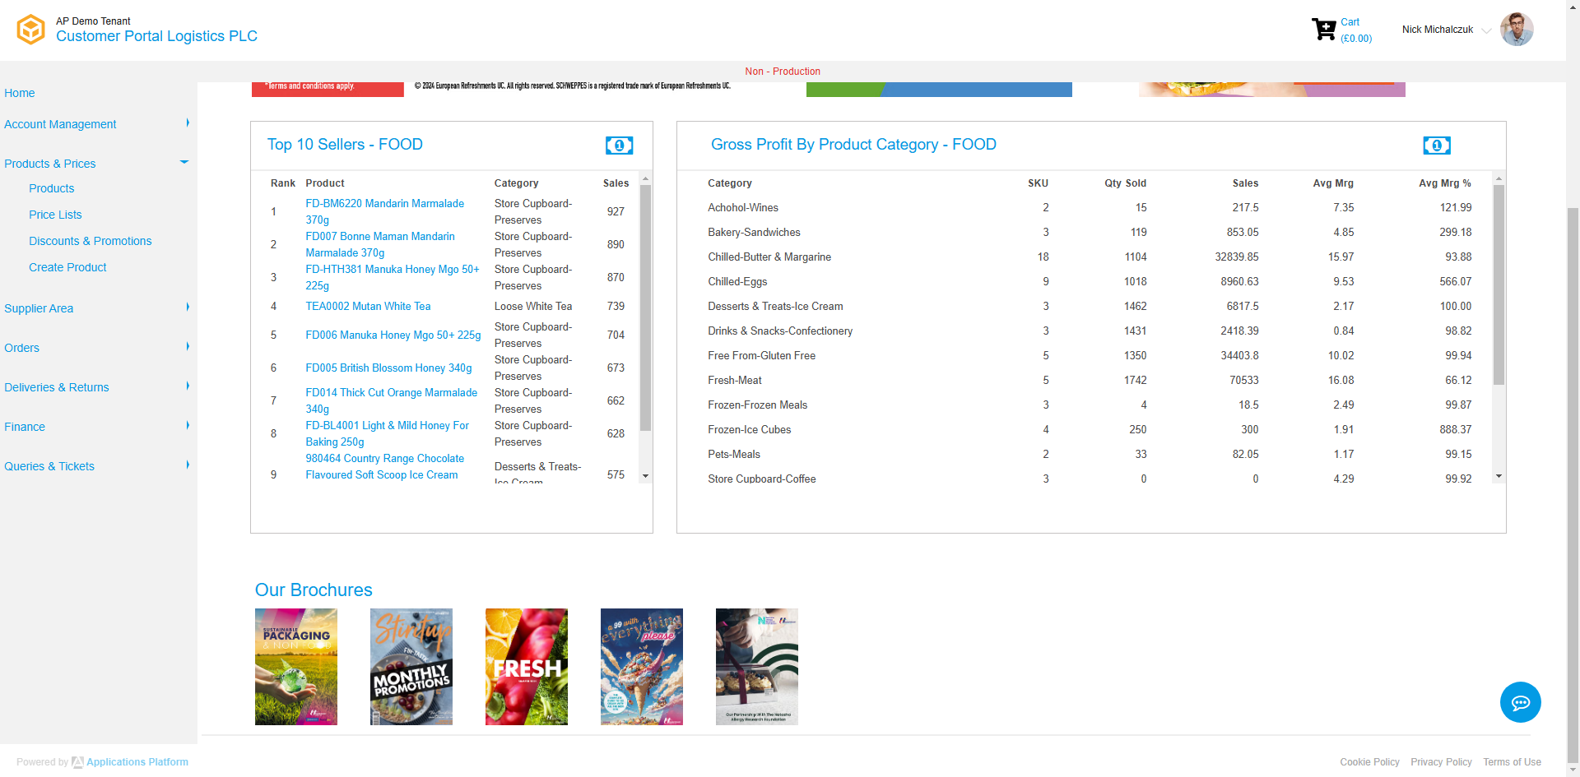This screenshot has height=777, width=1580.
Task: Open the cupcakes partnership brochure thumbnail
Action: 757,667
